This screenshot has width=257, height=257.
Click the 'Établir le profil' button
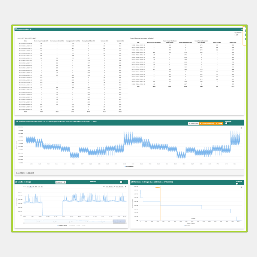tap(194, 123)
